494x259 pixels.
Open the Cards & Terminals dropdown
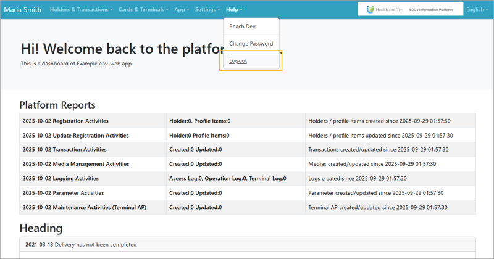pos(143,10)
